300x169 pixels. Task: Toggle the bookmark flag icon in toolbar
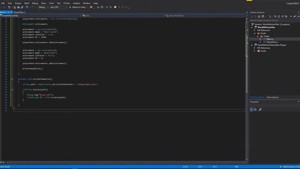[x=115, y=8]
